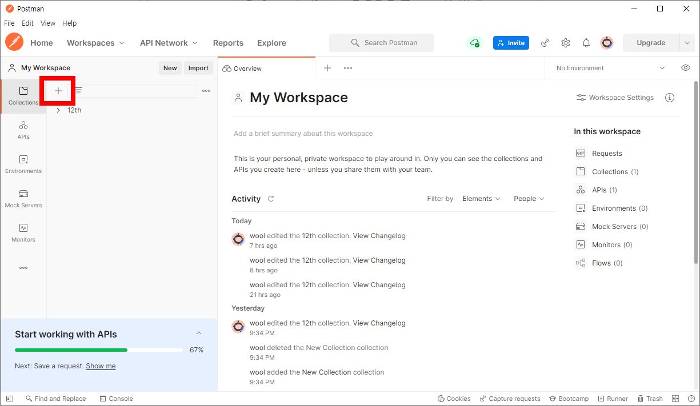Create new collection with plus icon
Viewport: 700px width, 406px height.
[x=58, y=91]
